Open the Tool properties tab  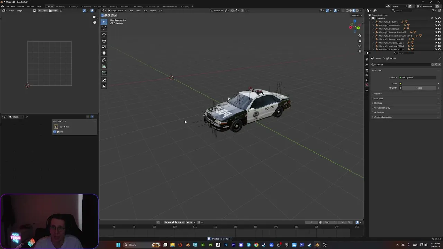(367, 59)
